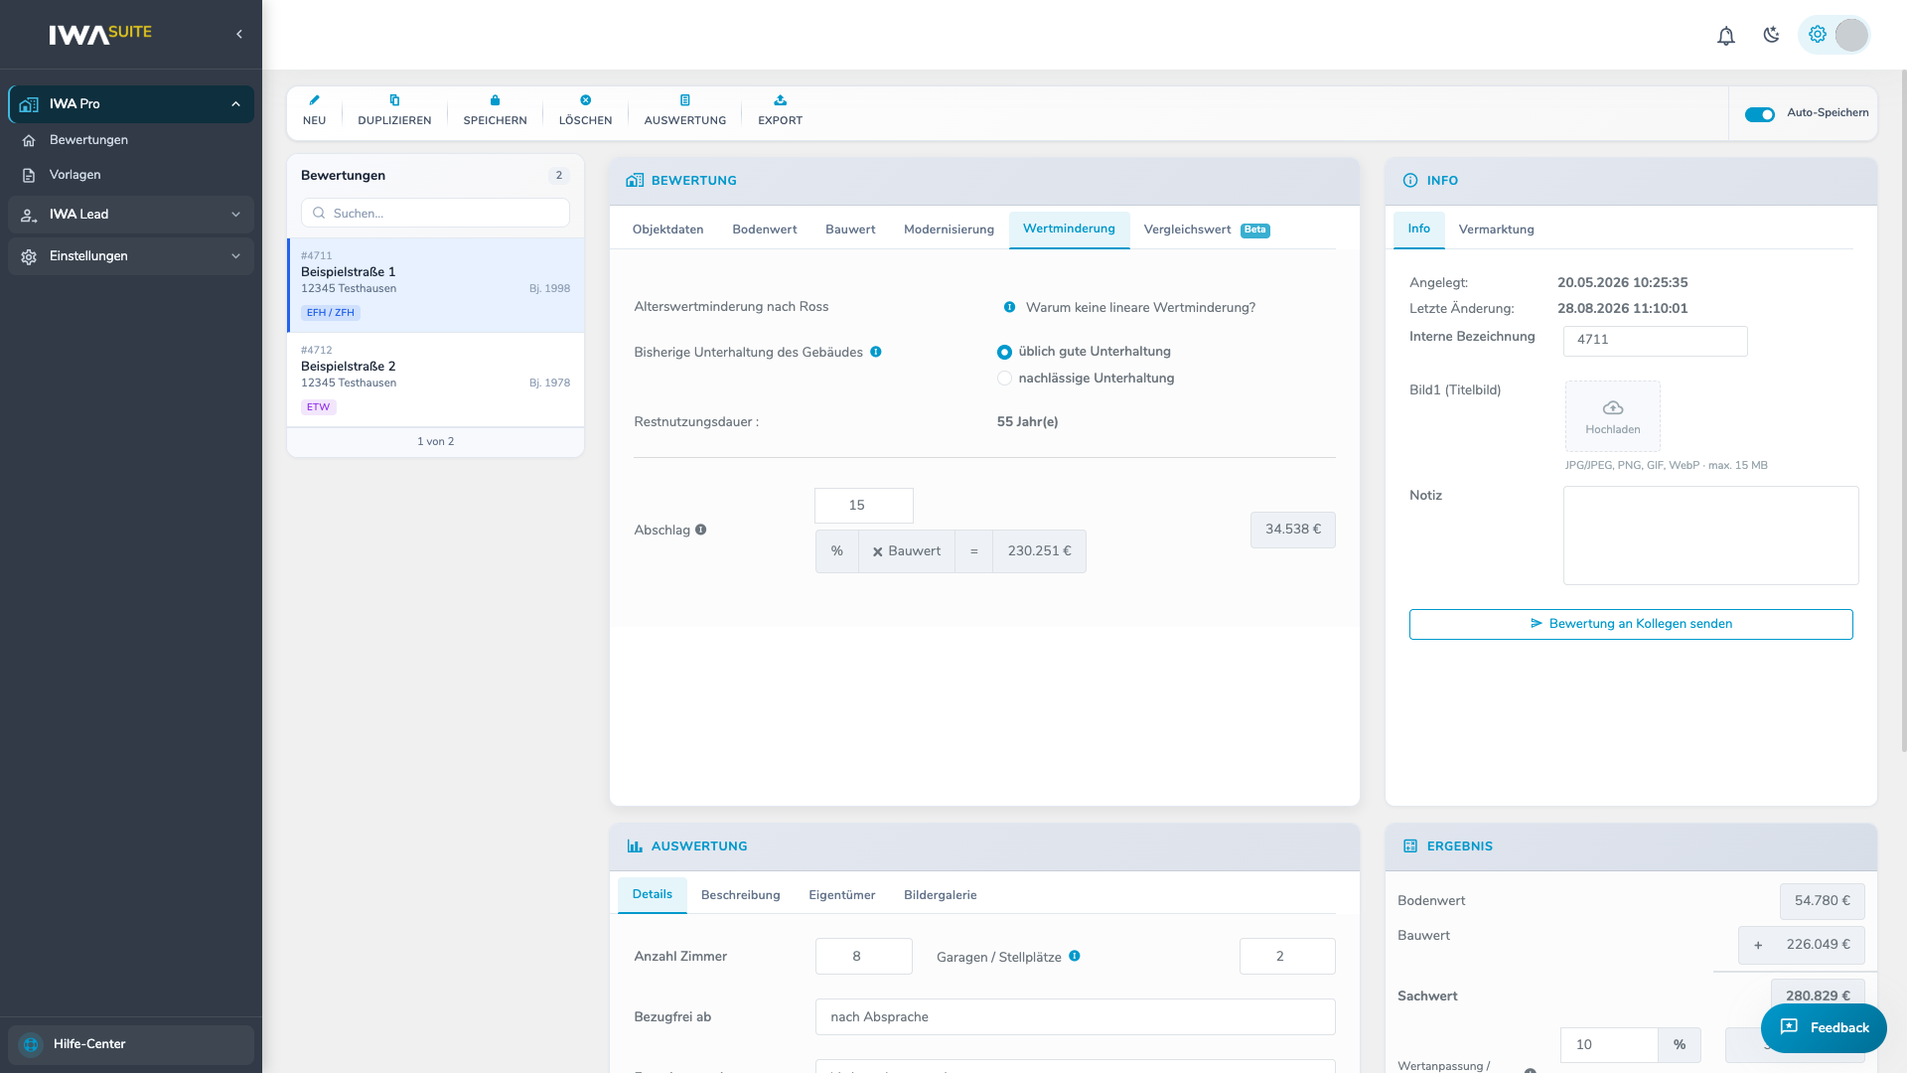The height and width of the screenshot is (1073, 1907).
Task: Collapse the sidebar with the chevron arrow
Action: 239,34
